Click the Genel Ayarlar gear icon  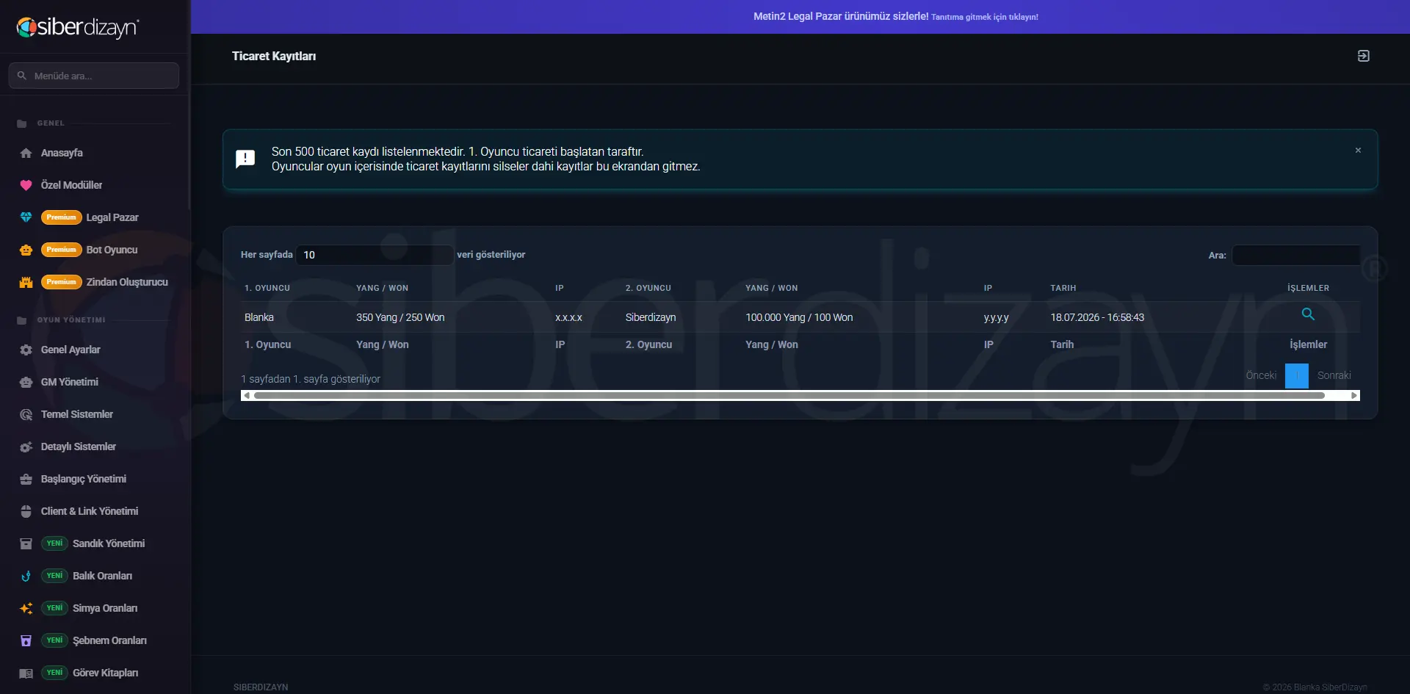tap(26, 350)
